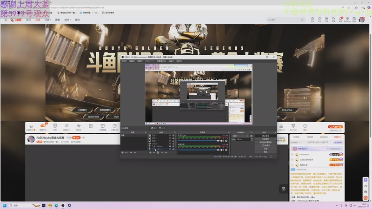Open Douyu follow heart icon in top bar
The height and width of the screenshot is (209, 372).
tap(319, 19)
